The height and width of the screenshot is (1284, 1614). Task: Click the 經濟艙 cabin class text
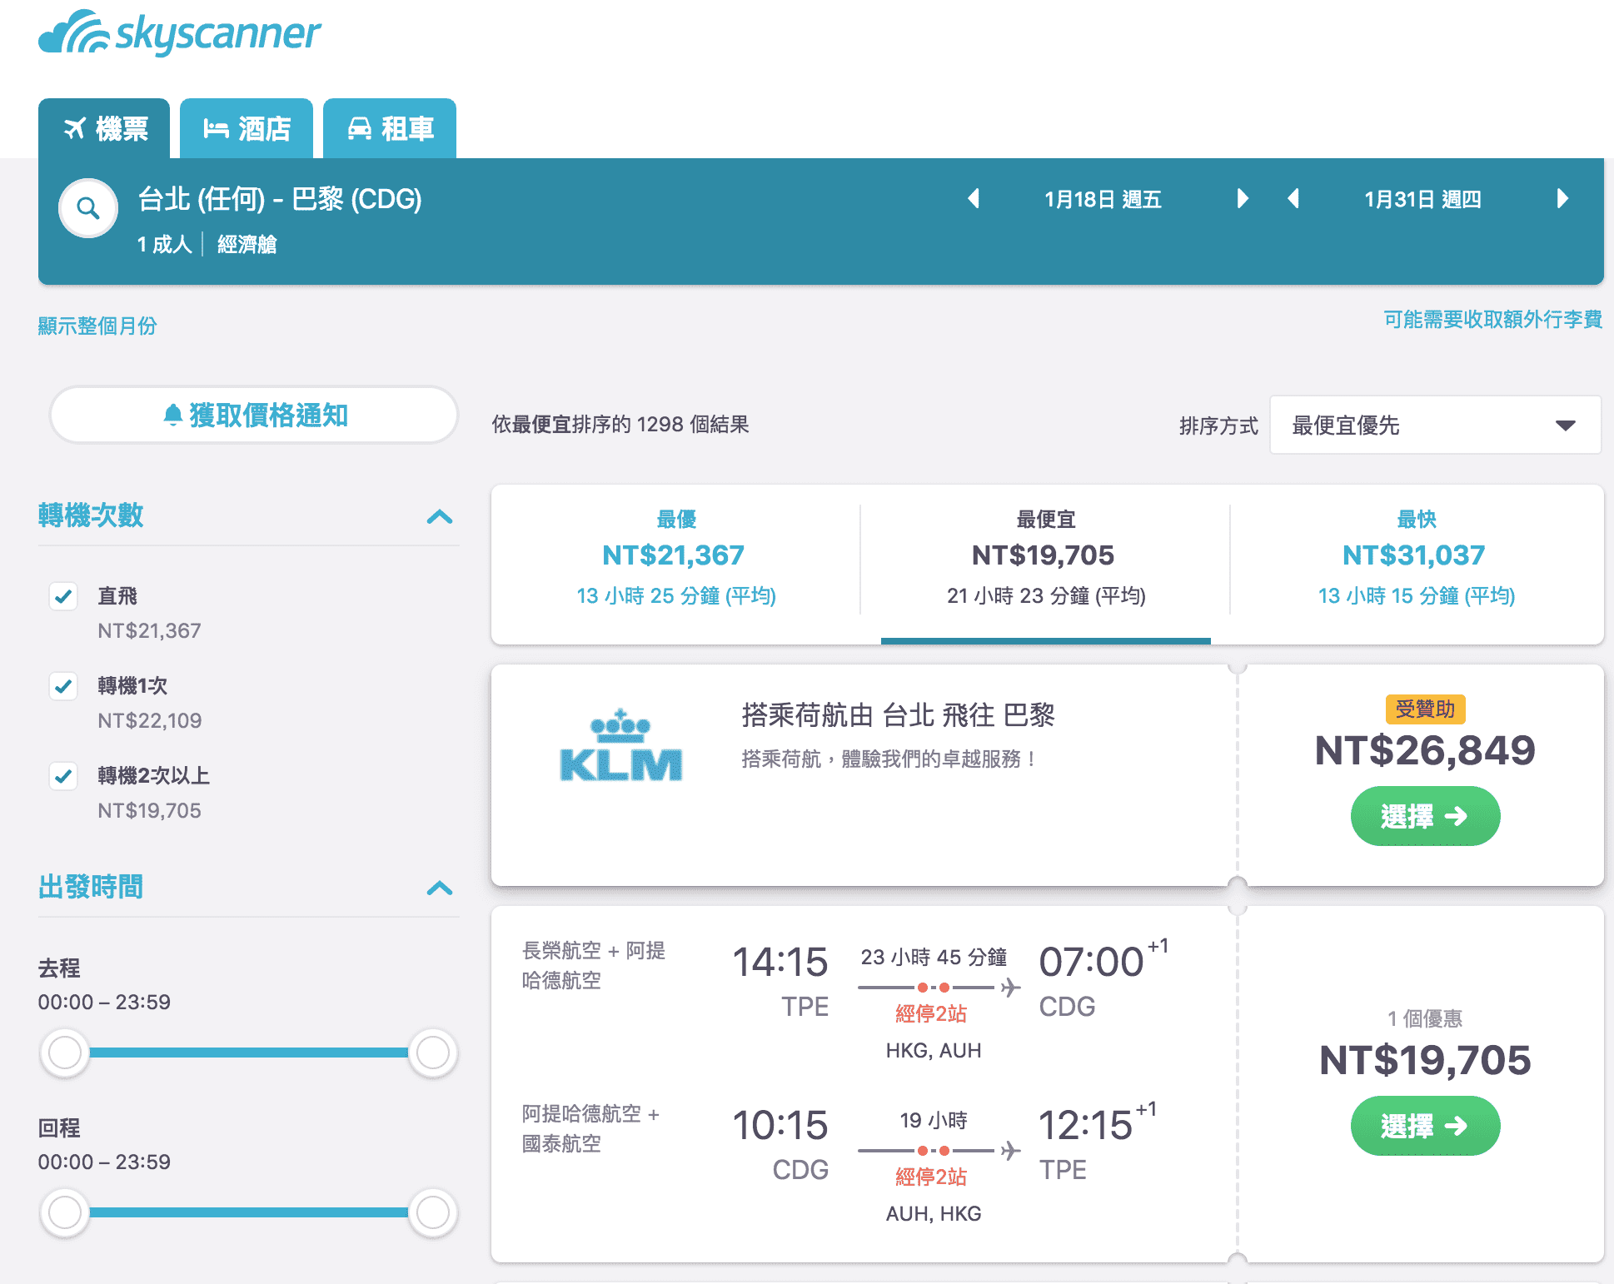[x=247, y=244]
